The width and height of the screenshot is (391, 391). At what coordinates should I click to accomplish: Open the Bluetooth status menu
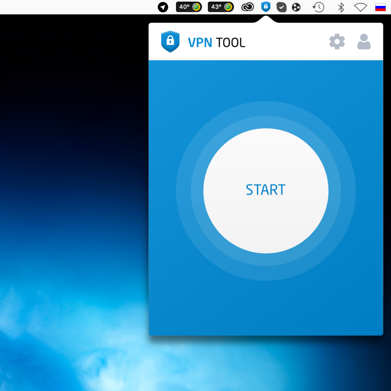(341, 7)
